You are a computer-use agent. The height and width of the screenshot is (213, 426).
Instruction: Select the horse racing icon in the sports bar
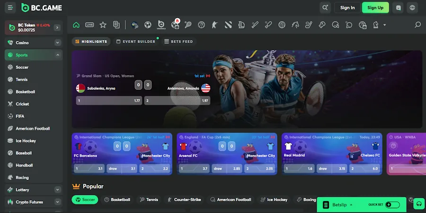point(295,25)
